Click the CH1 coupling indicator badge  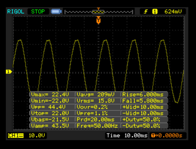tap(16, 135)
